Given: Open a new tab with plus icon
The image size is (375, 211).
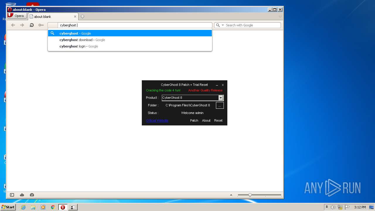Looking at the screenshot, I should (82, 16).
